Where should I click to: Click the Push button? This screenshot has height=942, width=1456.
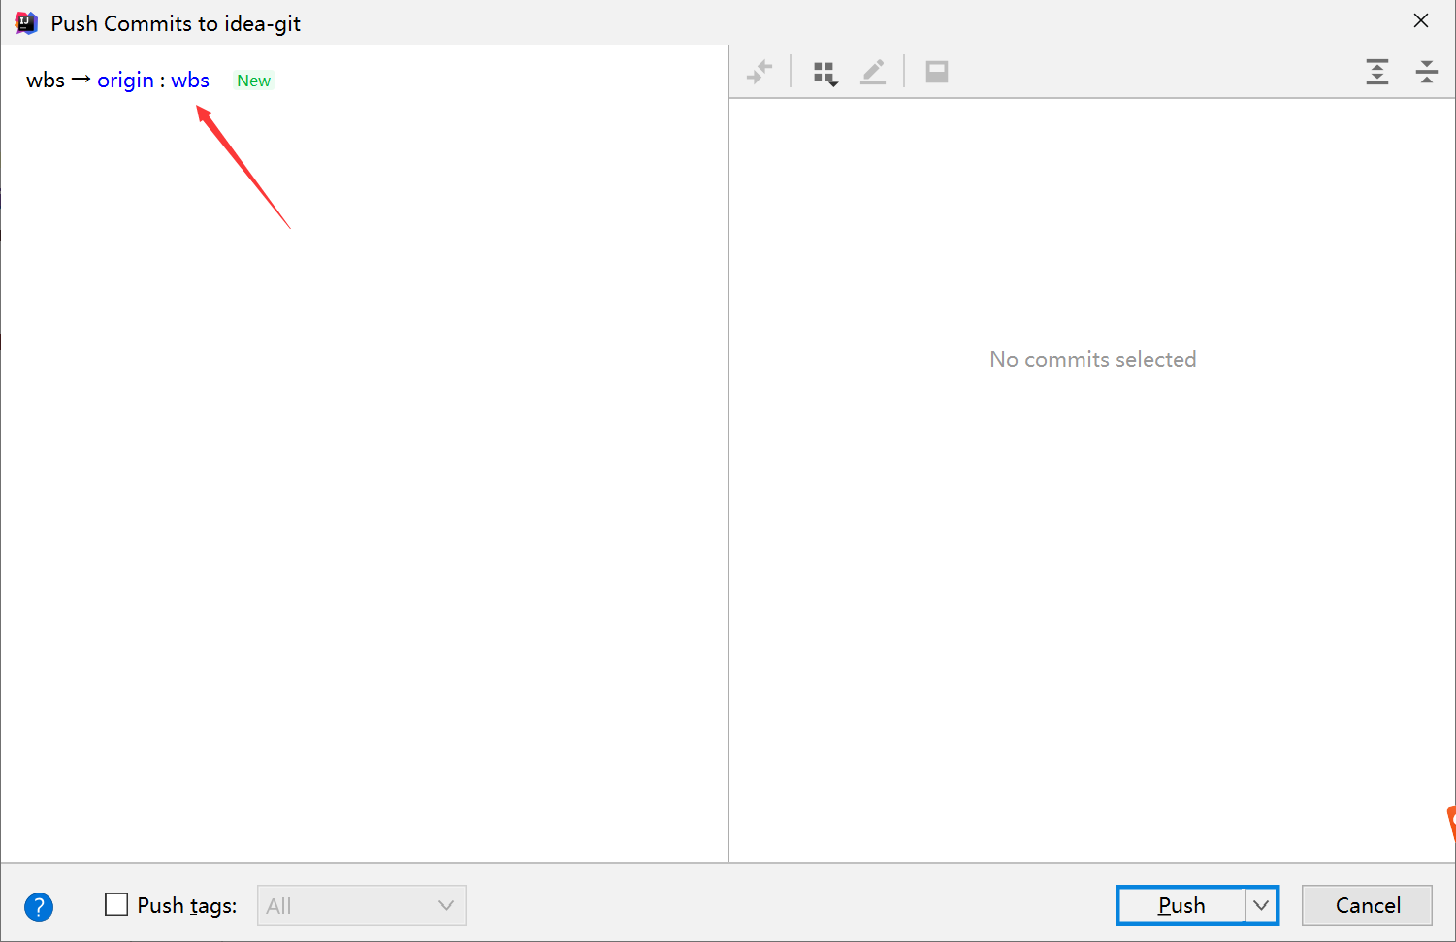[1181, 905]
